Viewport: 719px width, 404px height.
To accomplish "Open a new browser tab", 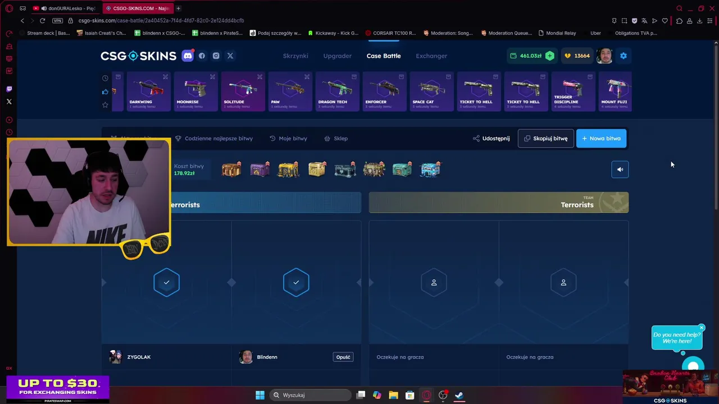I will point(178,8).
